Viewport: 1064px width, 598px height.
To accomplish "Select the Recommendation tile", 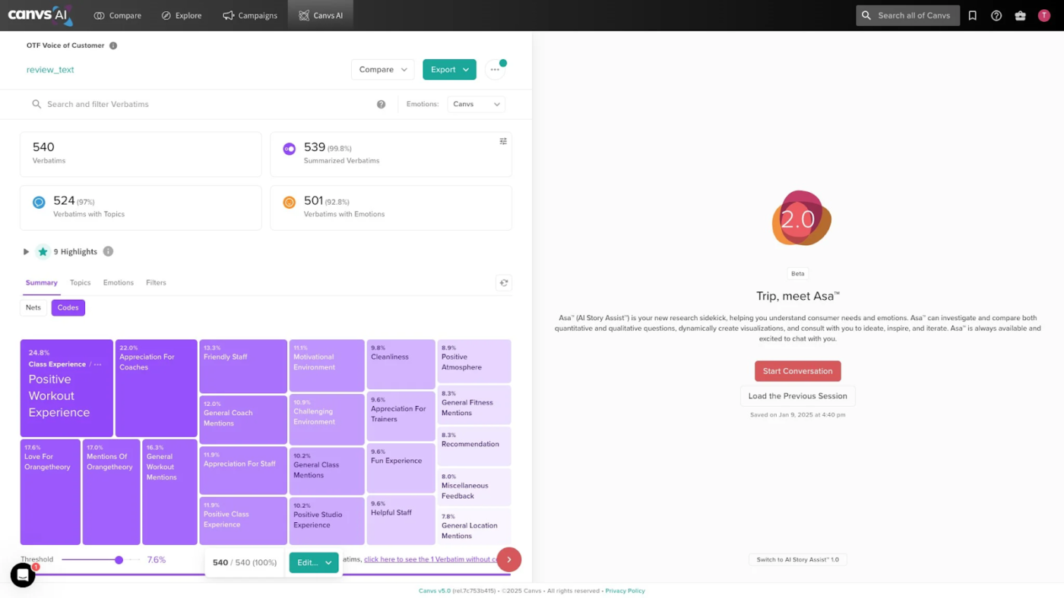I will [474, 445].
